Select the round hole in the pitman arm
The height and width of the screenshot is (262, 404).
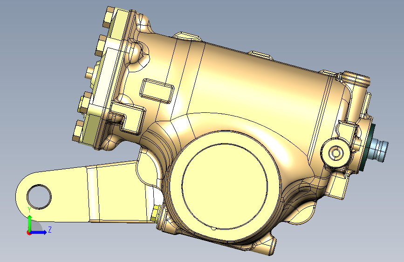[39, 197]
